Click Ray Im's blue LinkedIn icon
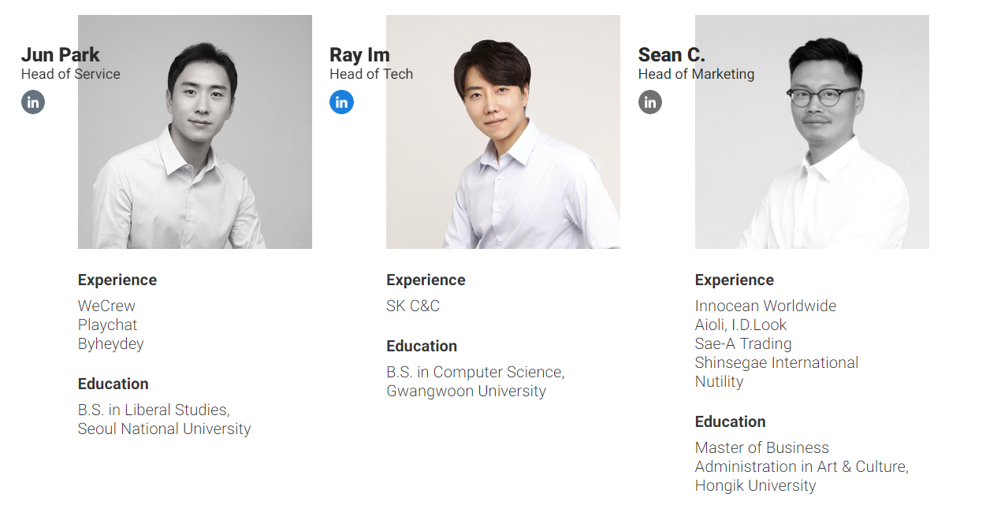This screenshot has width=986, height=527. pos(341,102)
